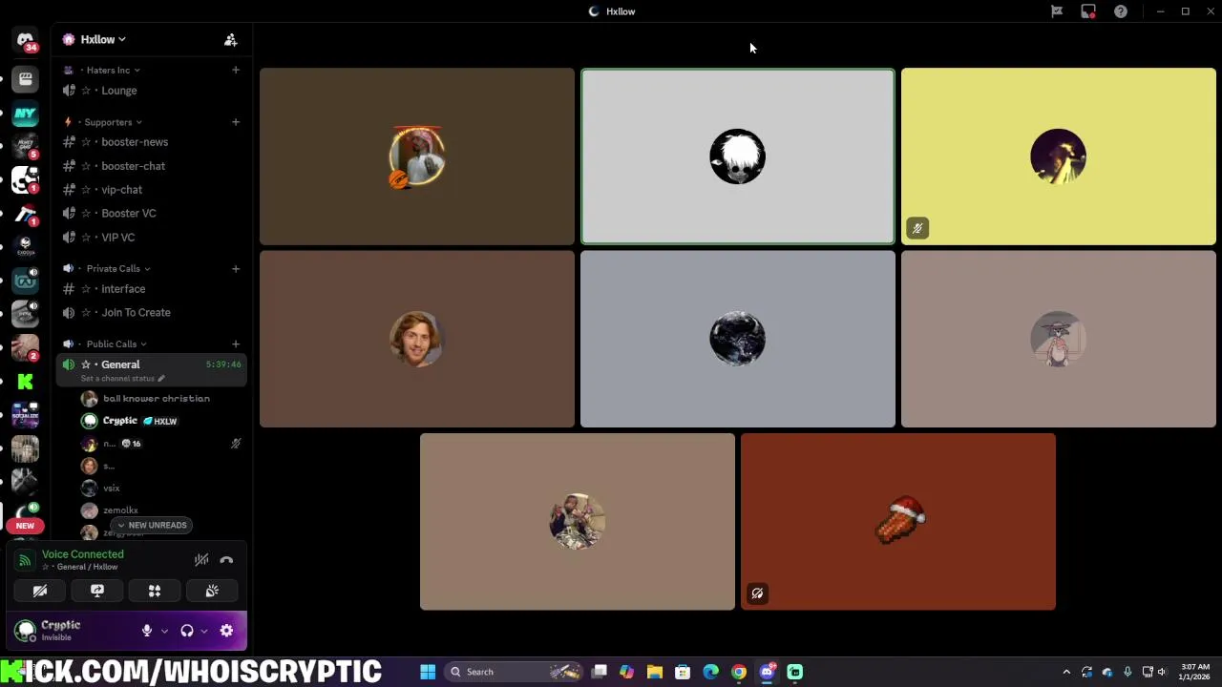Open Microsoft Edge from the taskbar
This screenshot has height=687, width=1222.
(x=710, y=672)
